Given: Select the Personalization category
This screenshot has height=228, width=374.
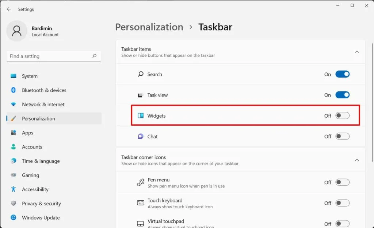Looking at the screenshot, I should (54, 118).
